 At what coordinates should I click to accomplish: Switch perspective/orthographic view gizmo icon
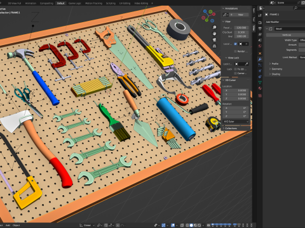(214, 46)
